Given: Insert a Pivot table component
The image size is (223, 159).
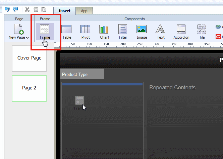Looking at the screenshot, I should [x=85, y=32].
